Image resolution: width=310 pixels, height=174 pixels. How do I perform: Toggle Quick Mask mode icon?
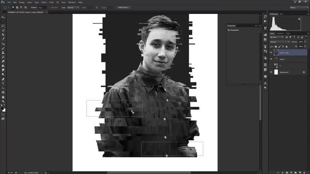click(3, 114)
